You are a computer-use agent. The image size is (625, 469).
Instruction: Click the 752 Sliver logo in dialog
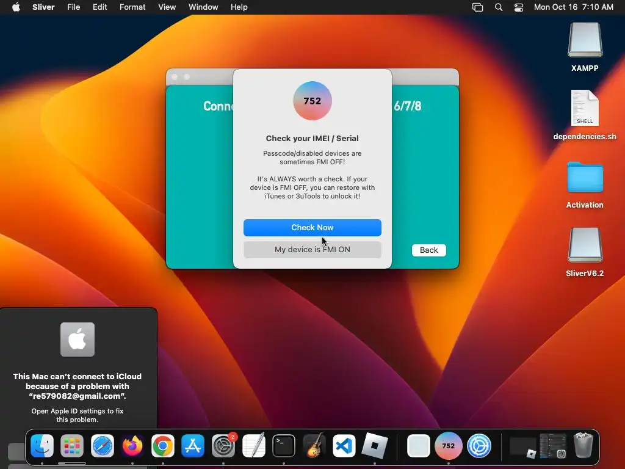312,101
